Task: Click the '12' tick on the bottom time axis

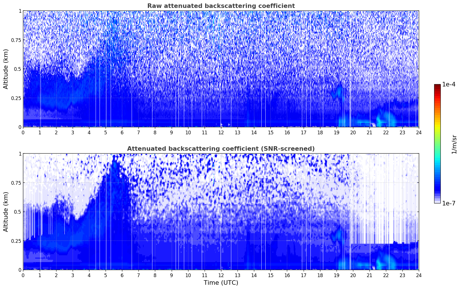Action: point(221,275)
